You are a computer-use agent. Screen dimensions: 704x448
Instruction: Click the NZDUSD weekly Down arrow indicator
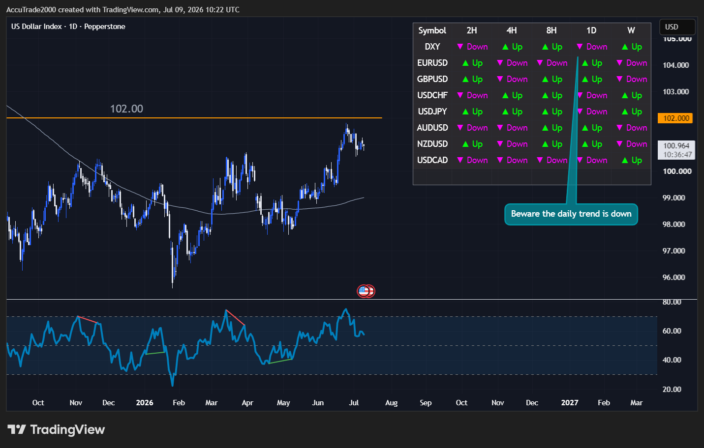(x=620, y=144)
